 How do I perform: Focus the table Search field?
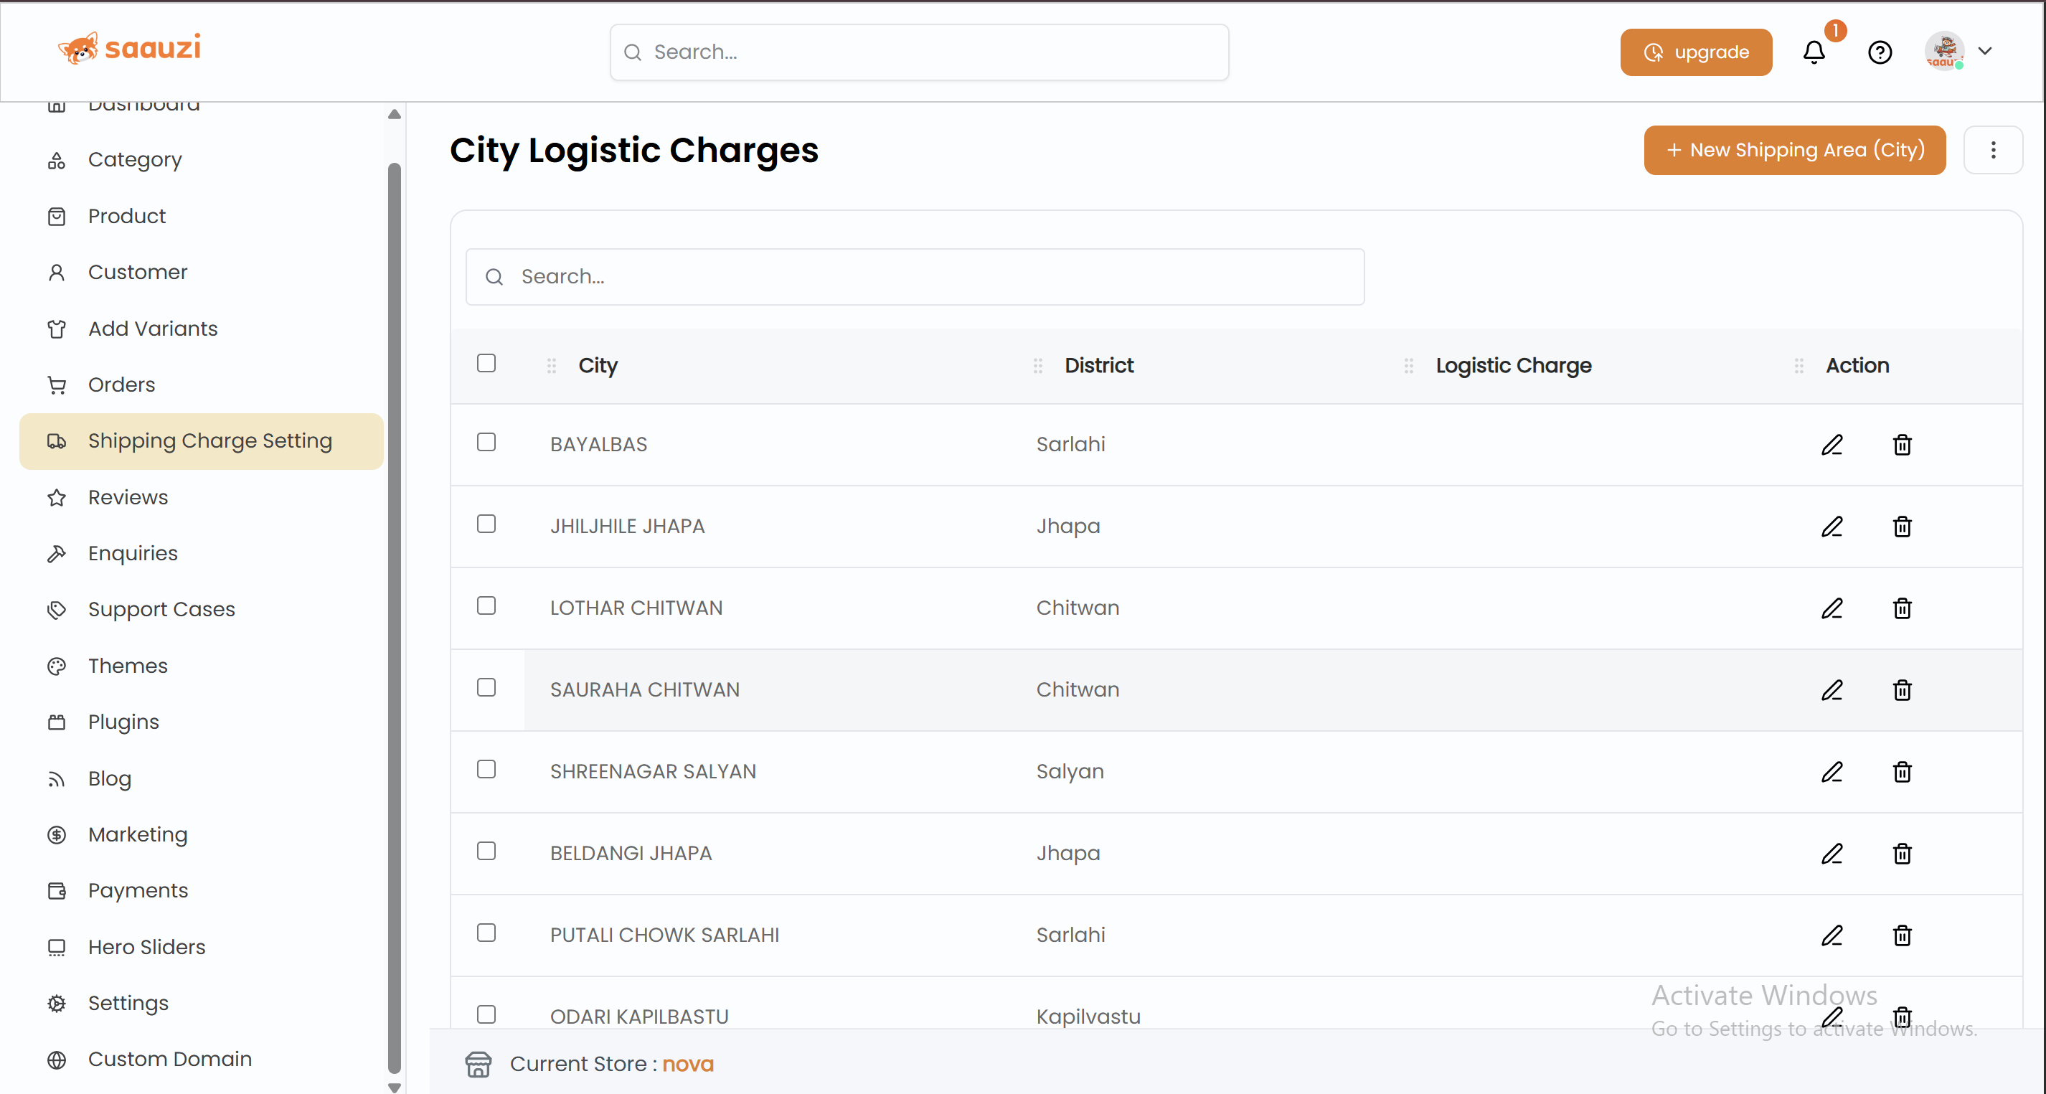pos(915,276)
